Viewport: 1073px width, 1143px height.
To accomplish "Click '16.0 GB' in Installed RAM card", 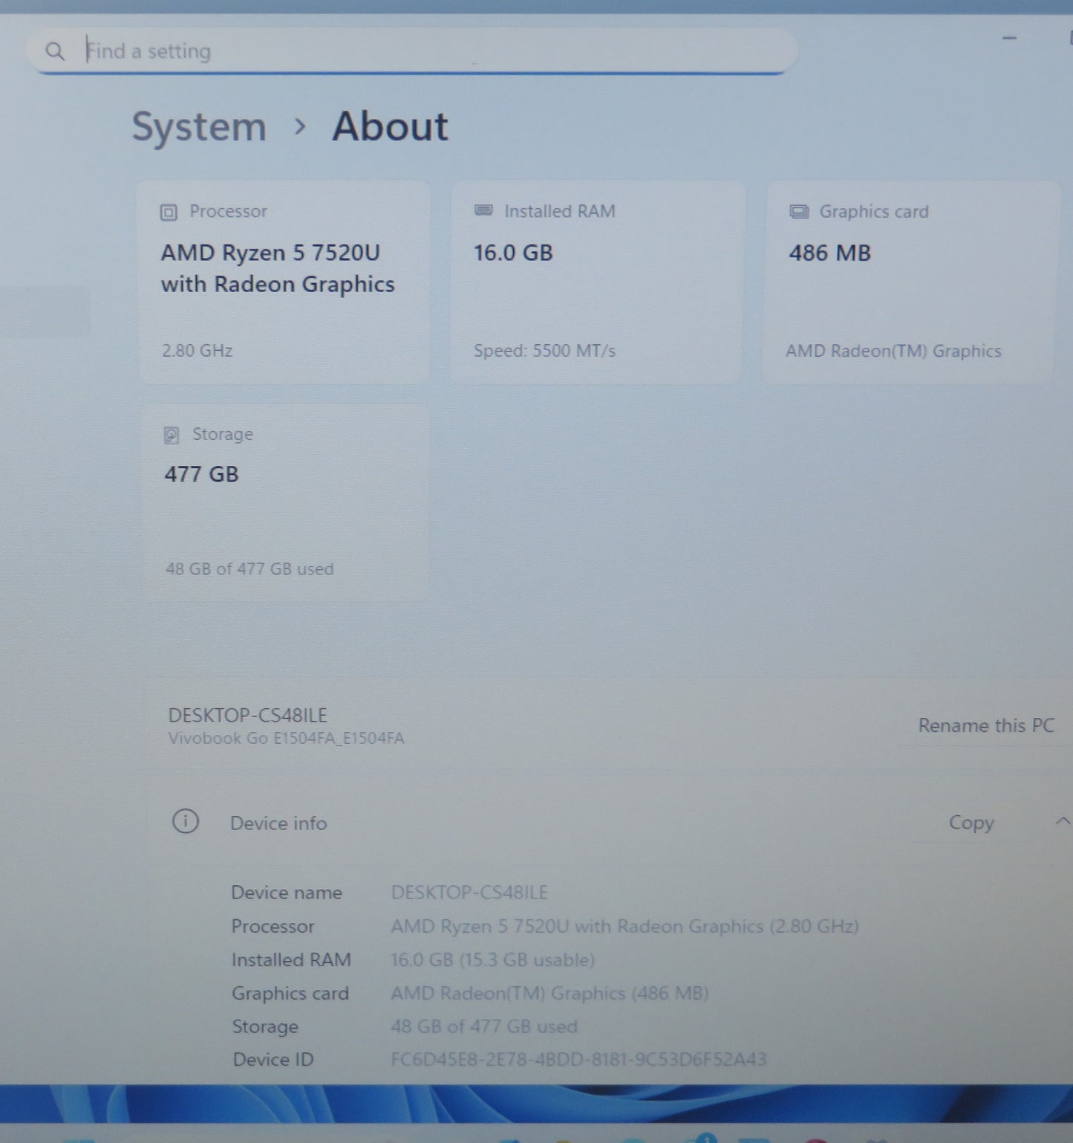I will 514,253.
